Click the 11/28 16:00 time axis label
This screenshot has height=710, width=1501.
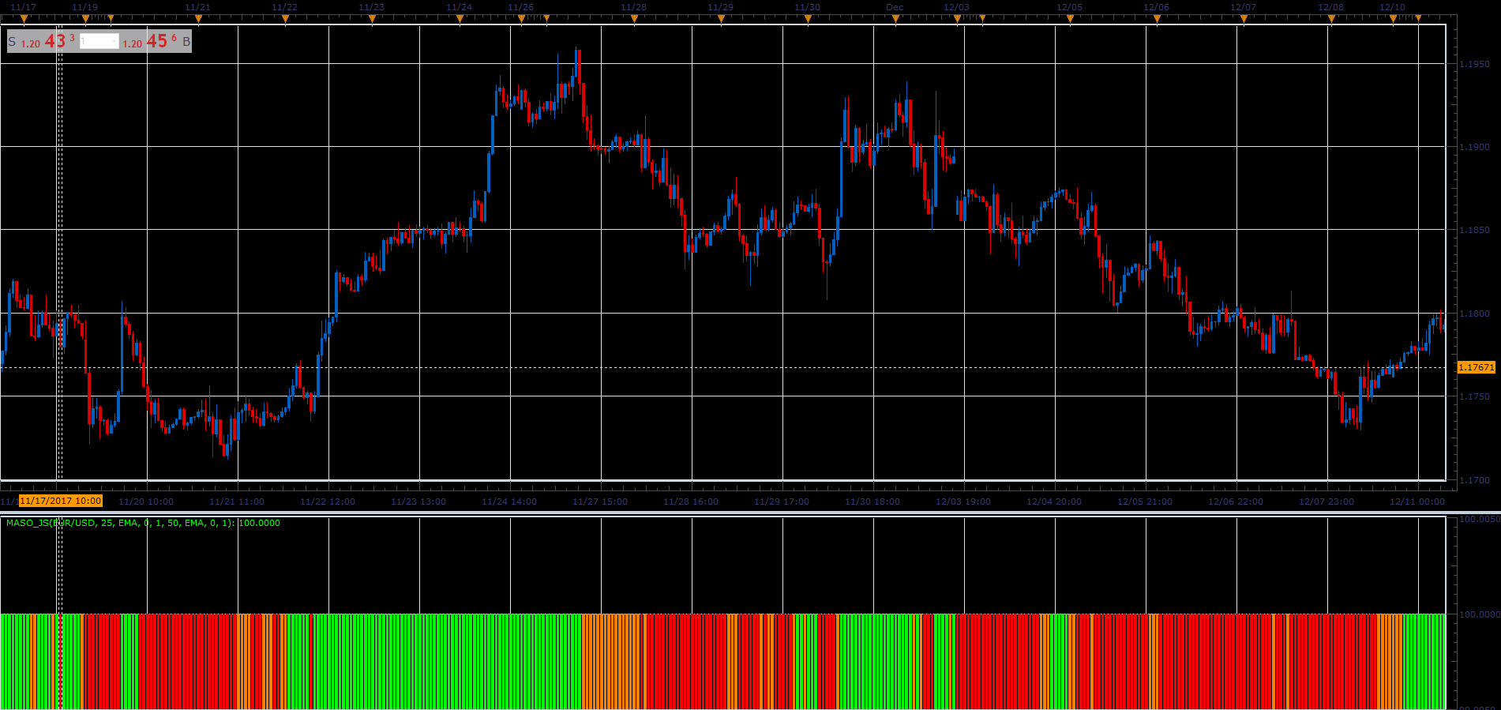pyautogui.click(x=691, y=502)
